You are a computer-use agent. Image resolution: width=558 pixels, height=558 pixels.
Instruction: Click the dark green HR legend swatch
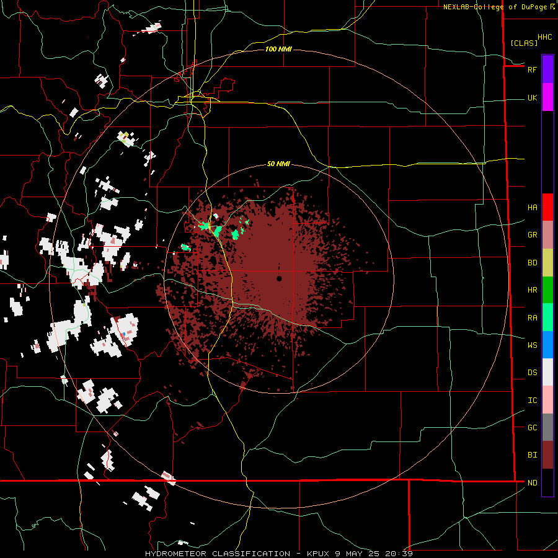547,290
